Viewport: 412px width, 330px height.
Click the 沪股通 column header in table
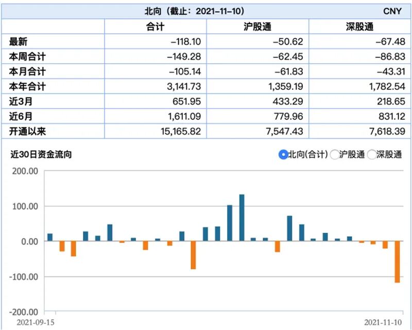pyautogui.click(x=257, y=27)
